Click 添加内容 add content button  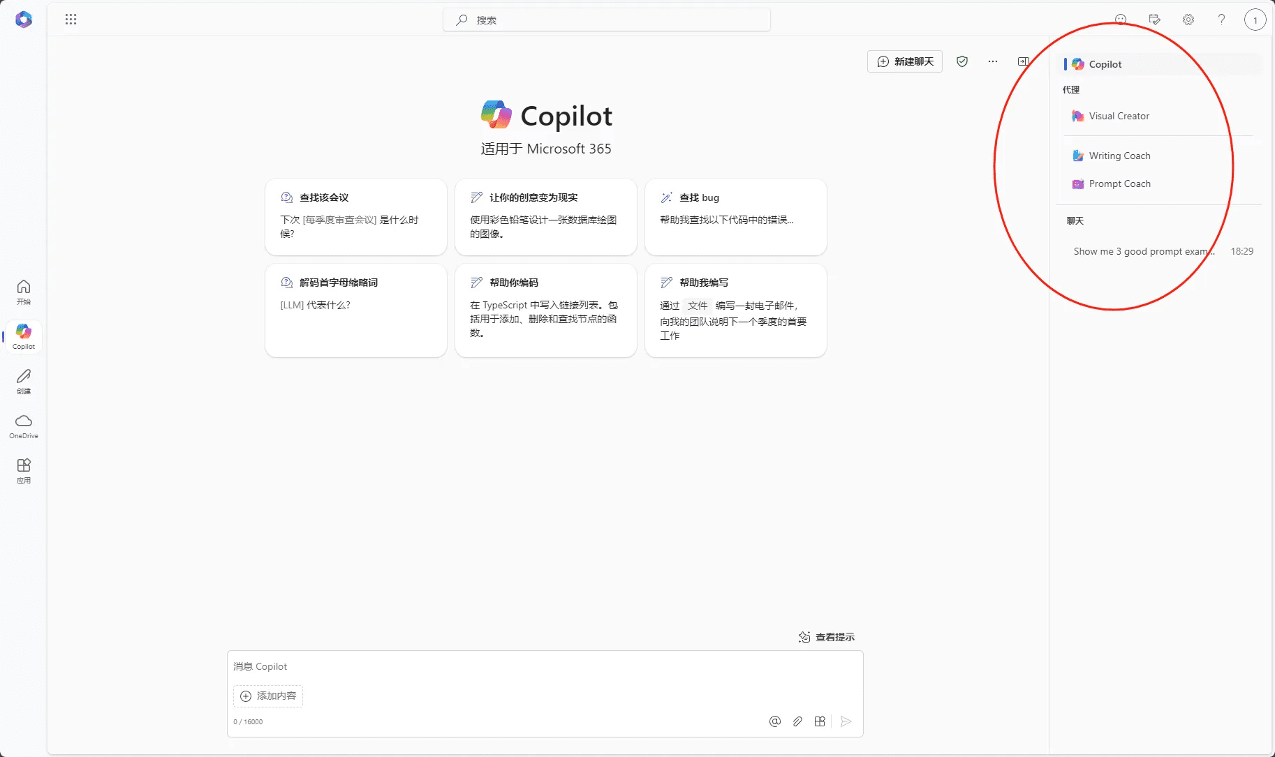tap(268, 696)
